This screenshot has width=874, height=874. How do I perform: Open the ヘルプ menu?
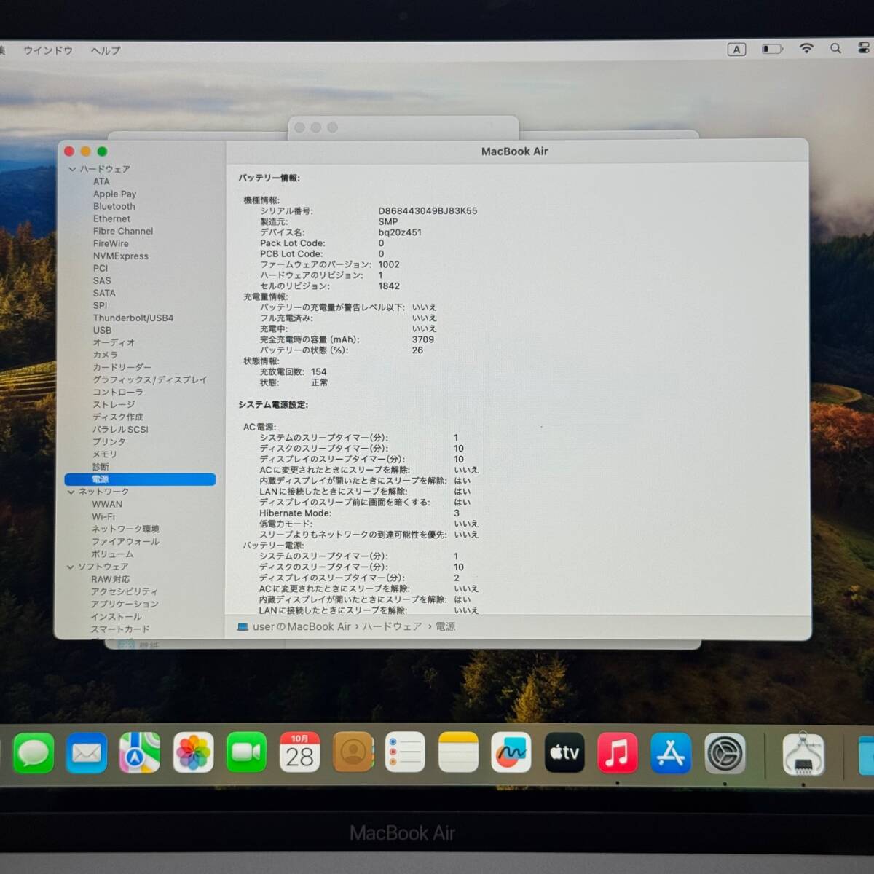click(x=103, y=50)
